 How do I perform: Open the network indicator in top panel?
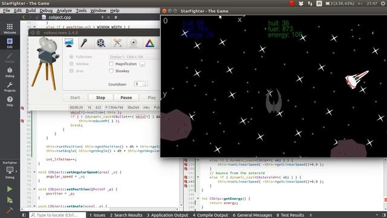coord(310,3)
